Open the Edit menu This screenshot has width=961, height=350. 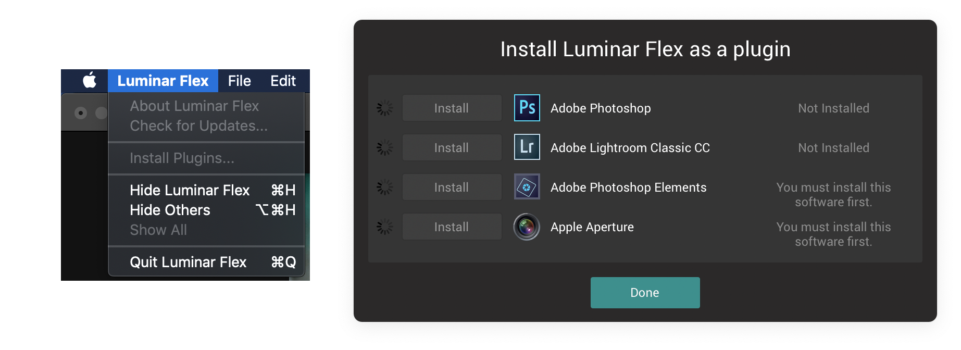pyautogui.click(x=283, y=81)
